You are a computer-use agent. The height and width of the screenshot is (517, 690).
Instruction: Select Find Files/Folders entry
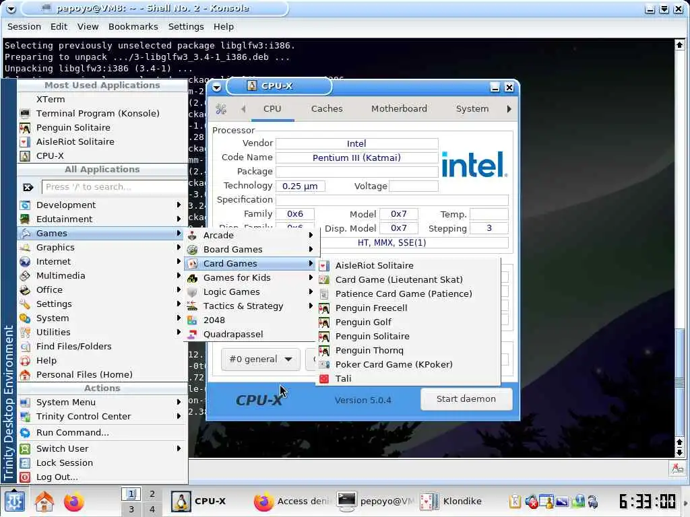click(102, 347)
